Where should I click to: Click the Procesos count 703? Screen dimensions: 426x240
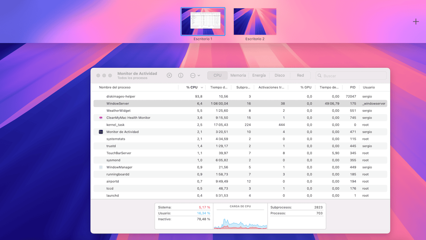[x=319, y=213]
